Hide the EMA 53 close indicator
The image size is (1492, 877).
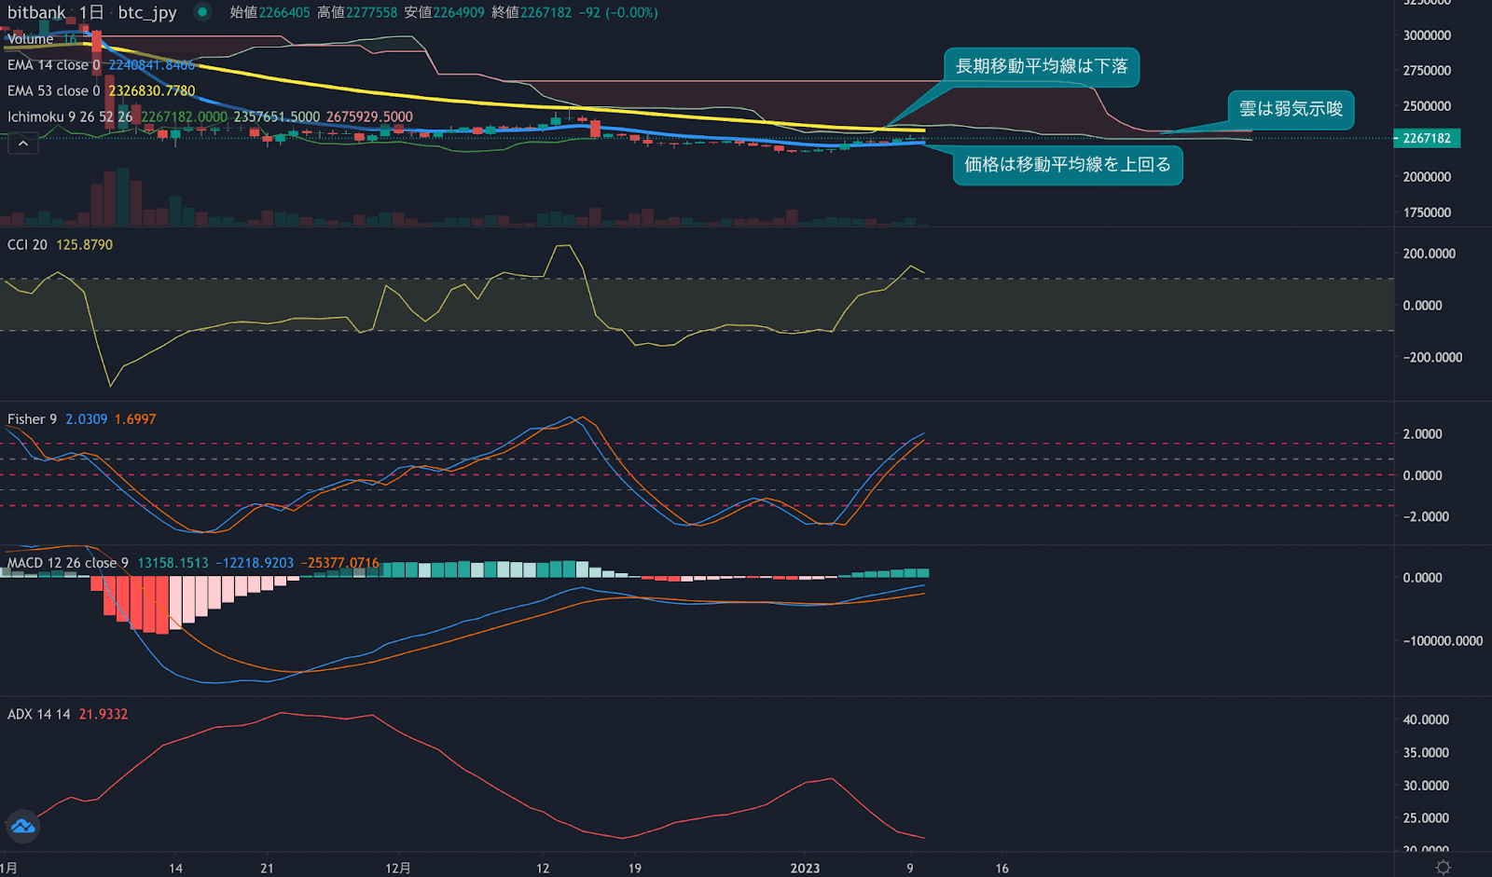pos(51,90)
